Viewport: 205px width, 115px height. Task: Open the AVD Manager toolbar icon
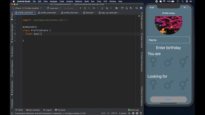tap(127, 8)
